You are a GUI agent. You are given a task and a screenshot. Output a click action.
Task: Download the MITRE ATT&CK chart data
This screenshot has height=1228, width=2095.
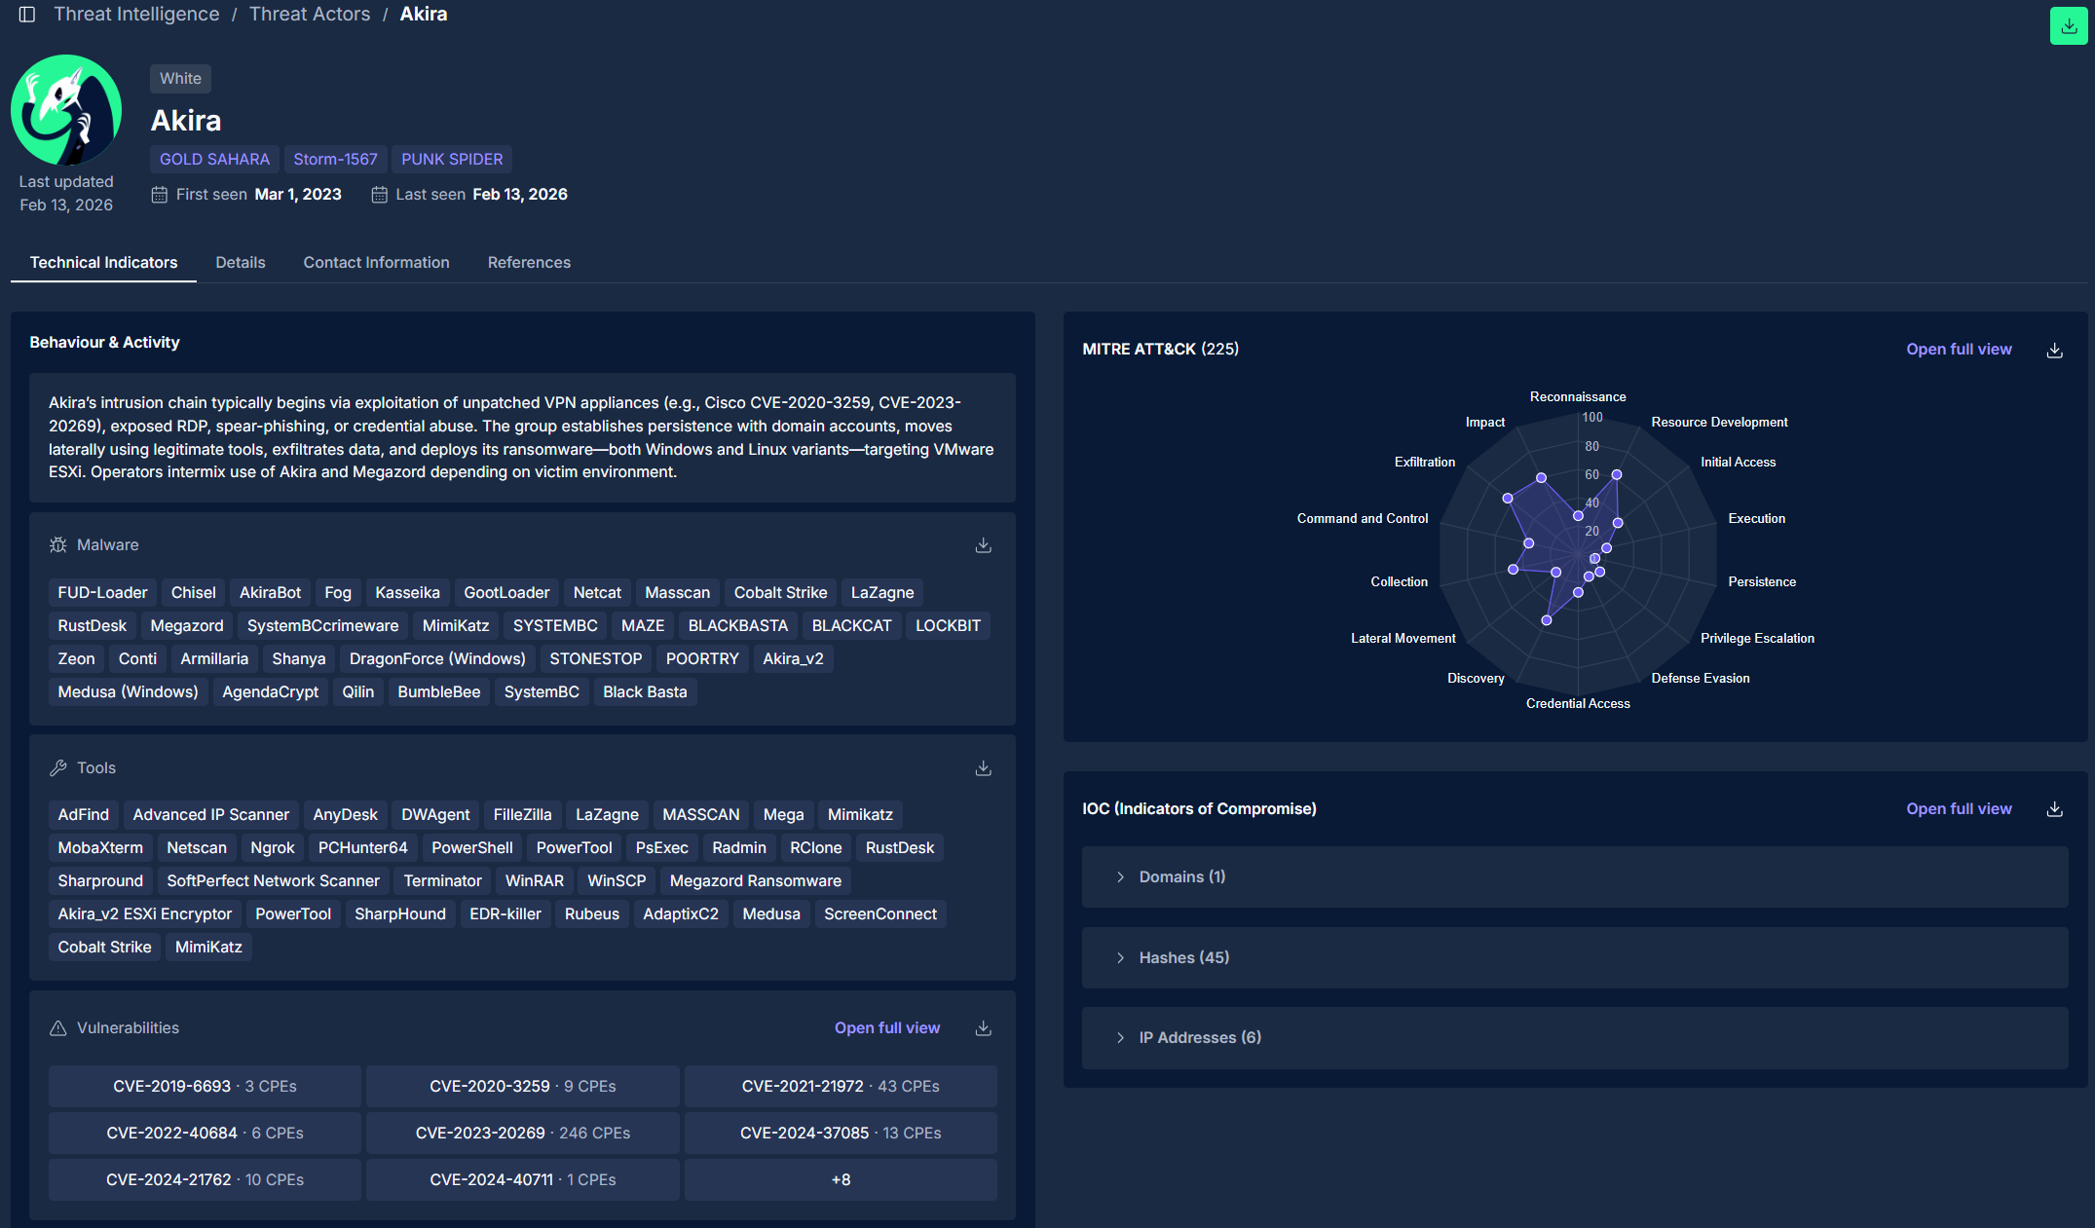(x=2054, y=350)
